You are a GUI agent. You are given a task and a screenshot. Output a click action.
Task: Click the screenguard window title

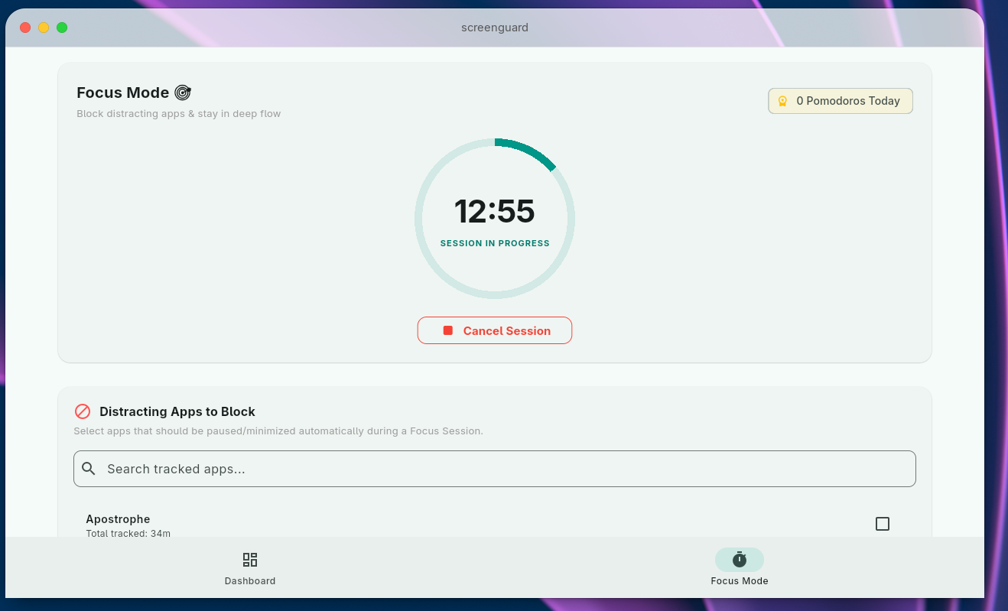point(495,28)
